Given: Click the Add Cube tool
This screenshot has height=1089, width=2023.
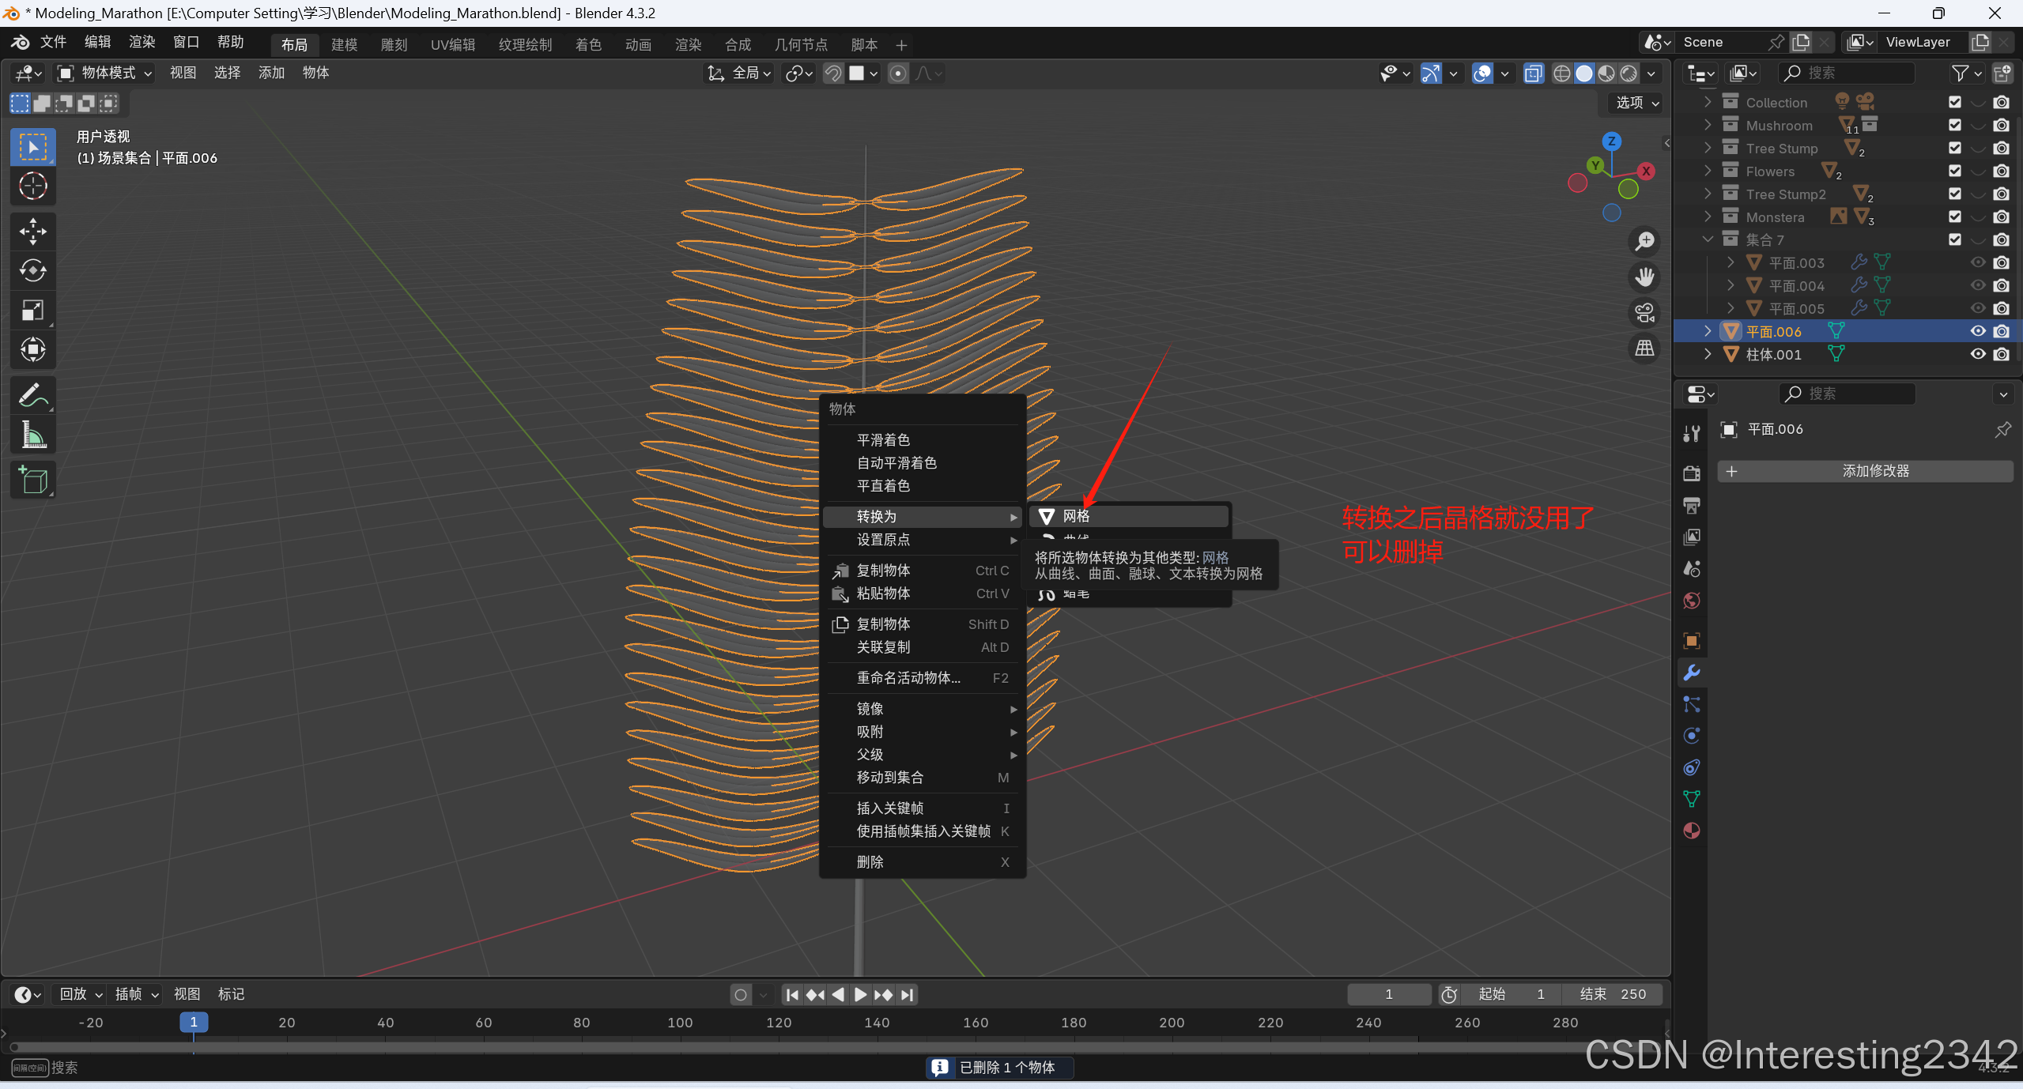Looking at the screenshot, I should pos(32,480).
